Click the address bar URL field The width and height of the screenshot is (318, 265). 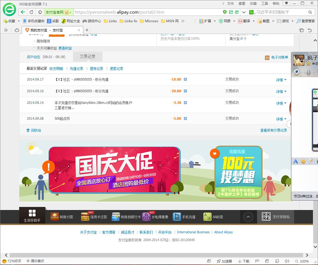pyautogui.click(x=147, y=12)
